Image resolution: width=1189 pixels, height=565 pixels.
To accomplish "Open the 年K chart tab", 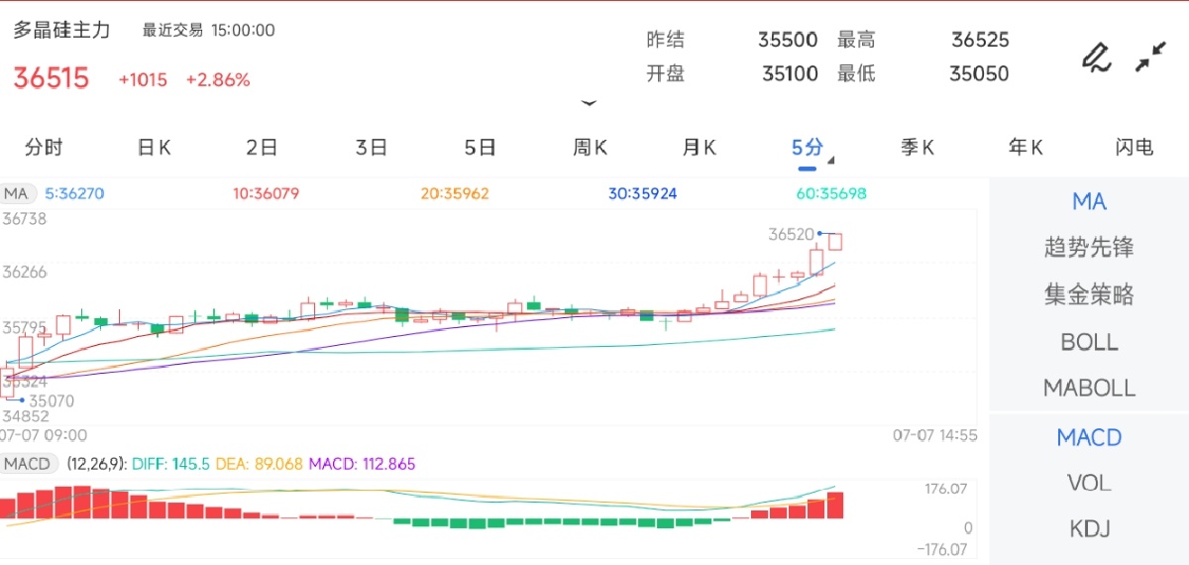I will [1026, 148].
